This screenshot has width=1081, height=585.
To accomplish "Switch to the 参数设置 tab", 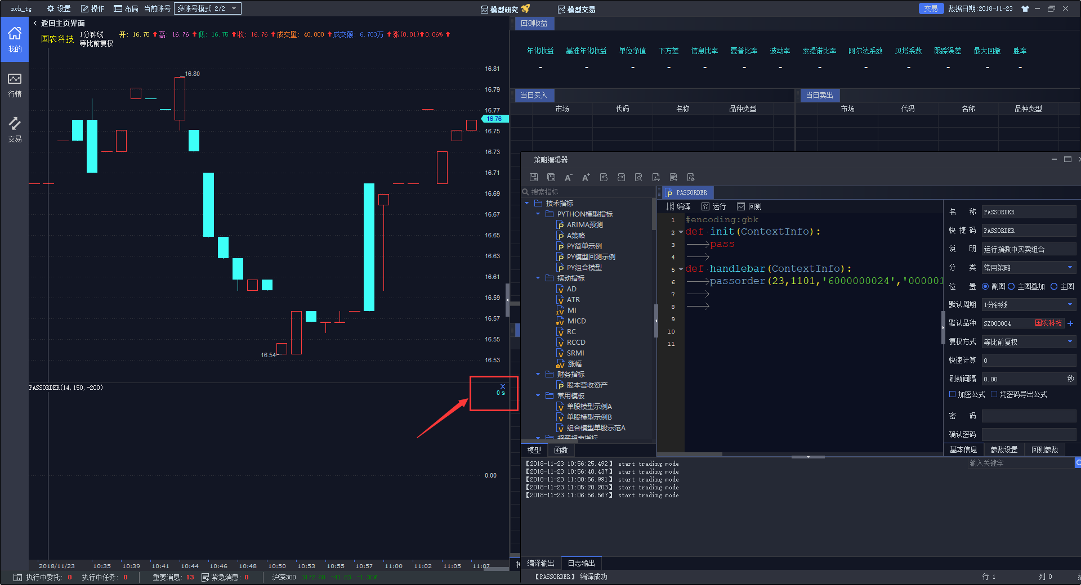I will (1004, 449).
